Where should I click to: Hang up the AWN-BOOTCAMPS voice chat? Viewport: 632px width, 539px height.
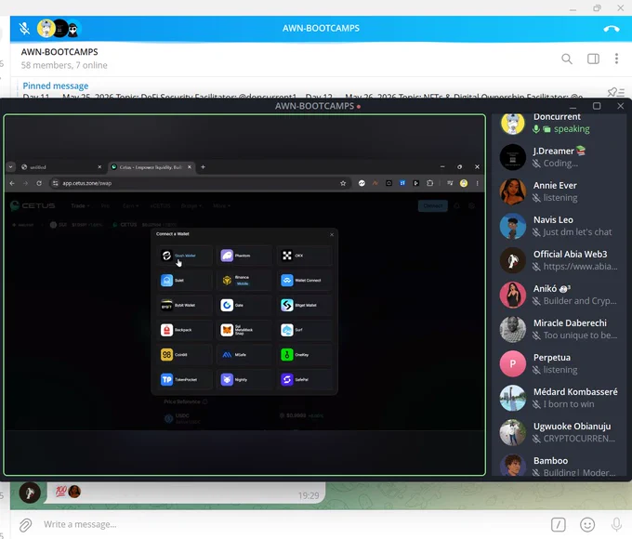[x=612, y=29]
